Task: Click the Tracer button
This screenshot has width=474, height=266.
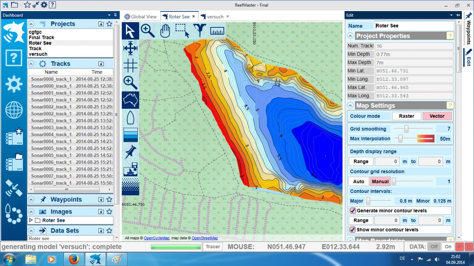Action: click(x=213, y=247)
